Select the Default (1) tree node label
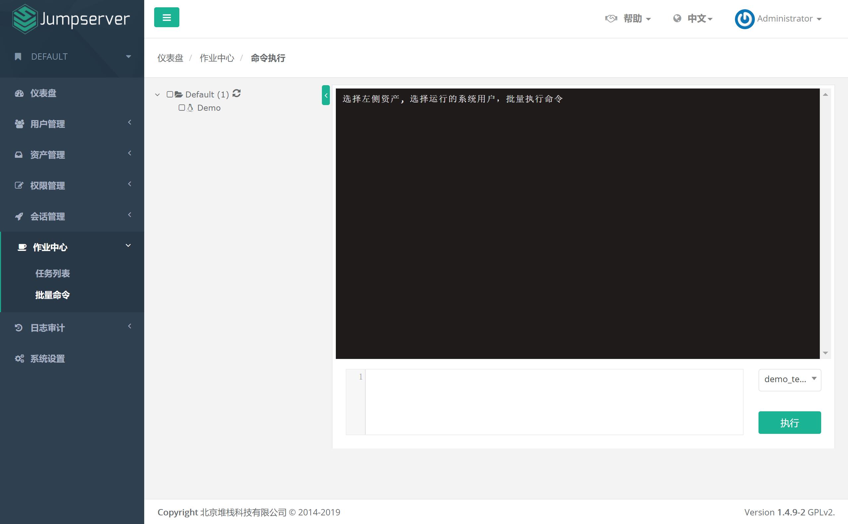 (x=207, y=94)
